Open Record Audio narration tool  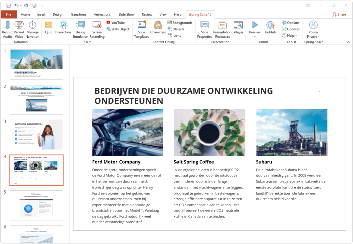coord(7,29)
